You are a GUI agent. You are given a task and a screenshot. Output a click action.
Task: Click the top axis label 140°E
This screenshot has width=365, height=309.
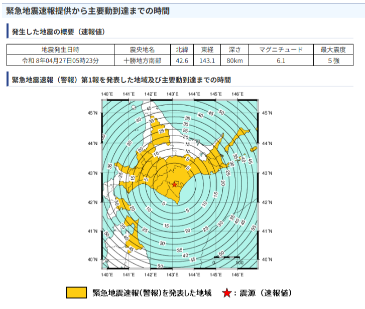click(107, 94)
